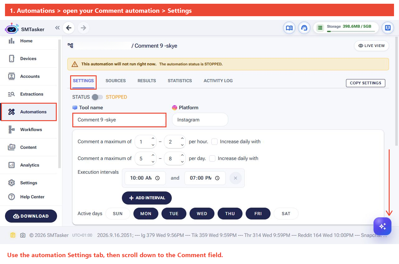Enable per day Increase daily with checkbox
This screenshot has width=399, height=264.
(x=212, y=158)
